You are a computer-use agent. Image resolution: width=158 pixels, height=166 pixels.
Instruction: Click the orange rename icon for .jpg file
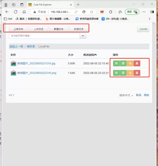point(130,63)
